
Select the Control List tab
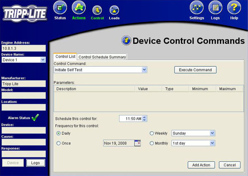(65, 57)
